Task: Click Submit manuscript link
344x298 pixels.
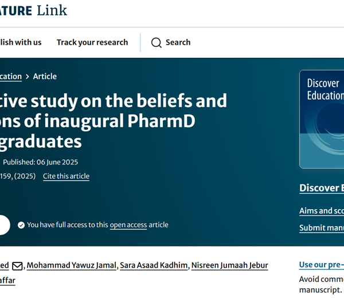Action: coord(322,228)
